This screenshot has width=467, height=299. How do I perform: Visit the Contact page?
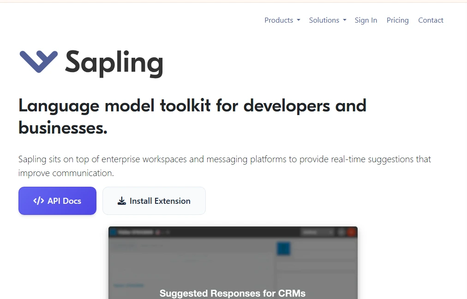(431, 20)
